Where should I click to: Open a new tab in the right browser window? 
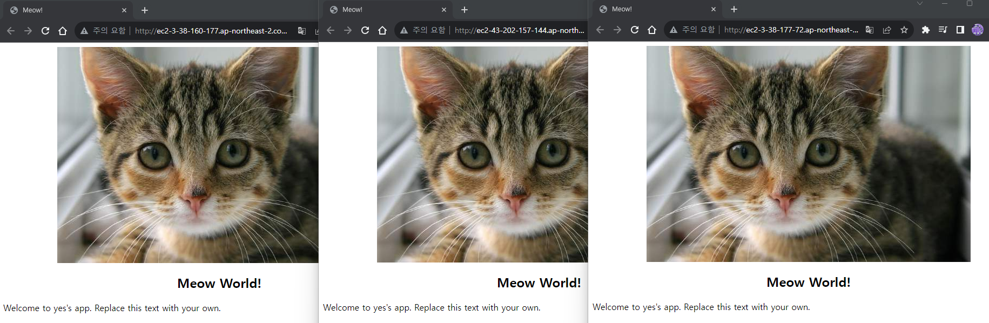pyautogui.click(x=734, y=9)
